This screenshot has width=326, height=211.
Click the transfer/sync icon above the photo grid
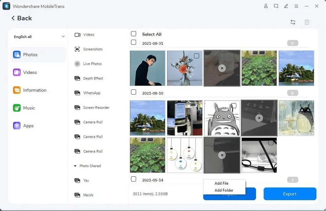[x=293, y=22]
